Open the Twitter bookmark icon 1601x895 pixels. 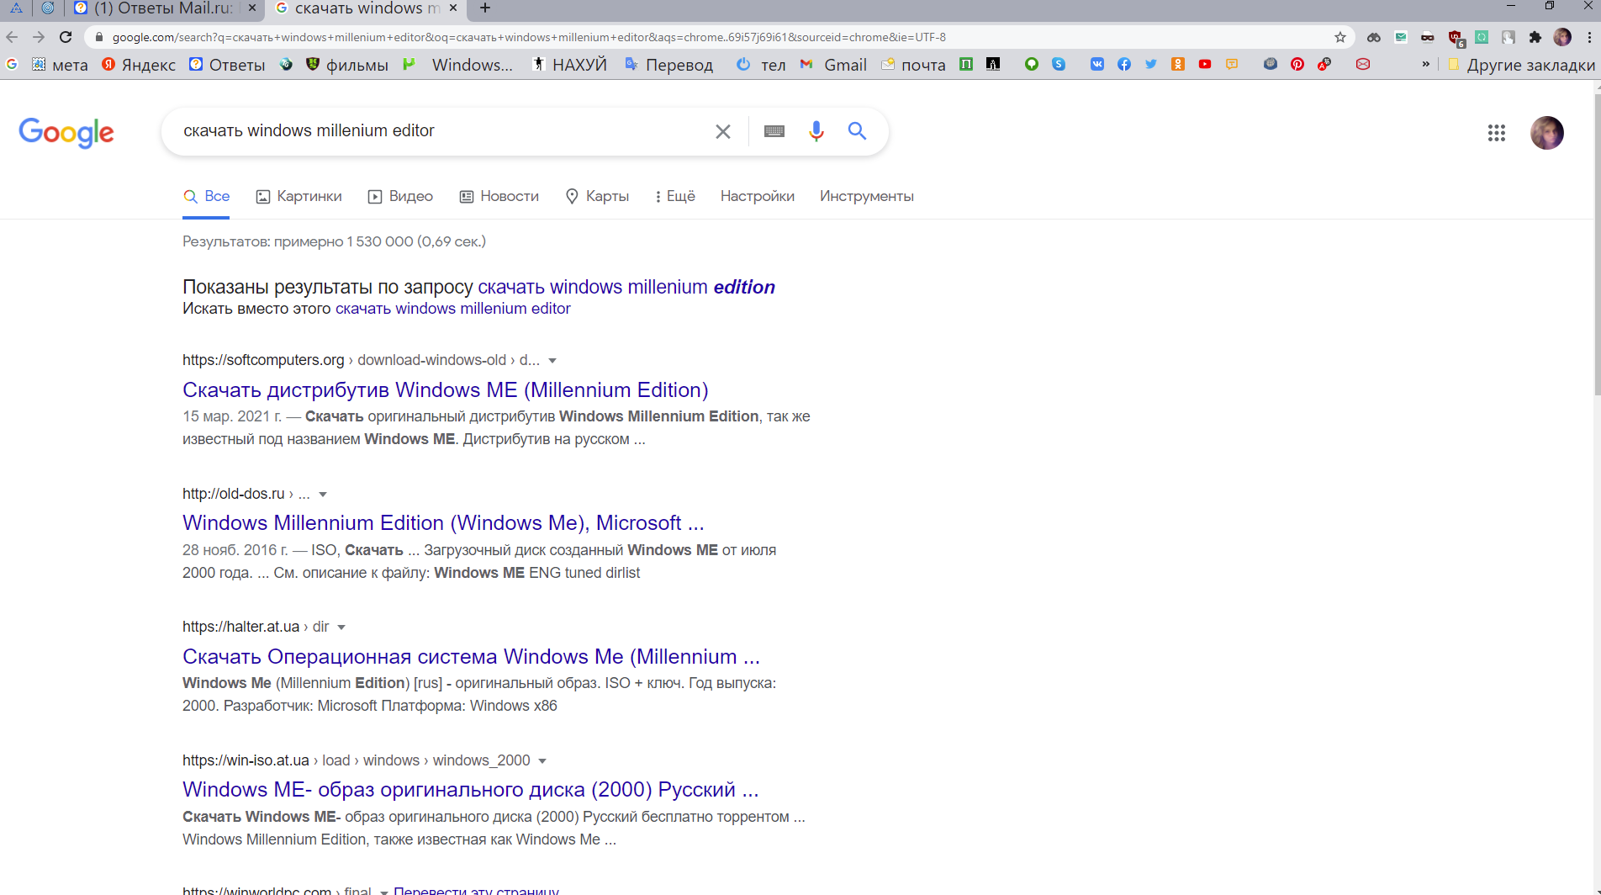tap(1151, 64)
